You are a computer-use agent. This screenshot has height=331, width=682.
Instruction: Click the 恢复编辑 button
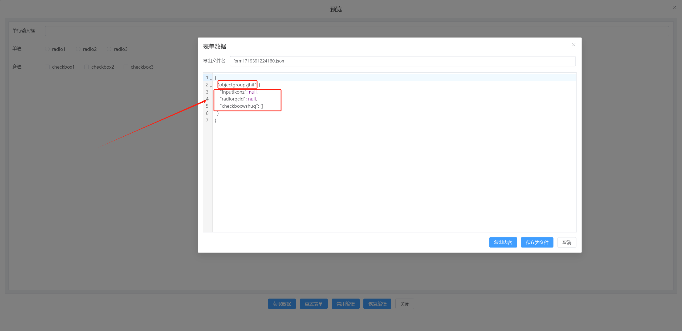coord(377,304)
